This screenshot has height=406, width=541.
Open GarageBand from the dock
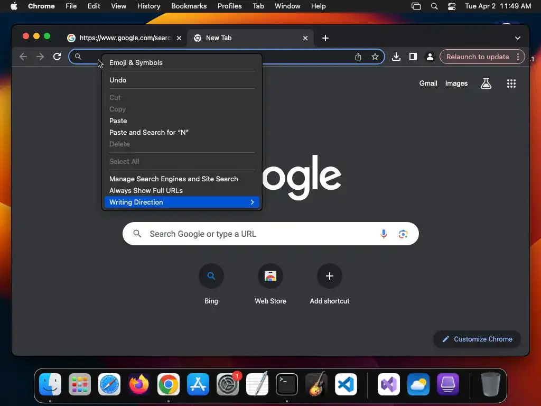coord(316,384)
